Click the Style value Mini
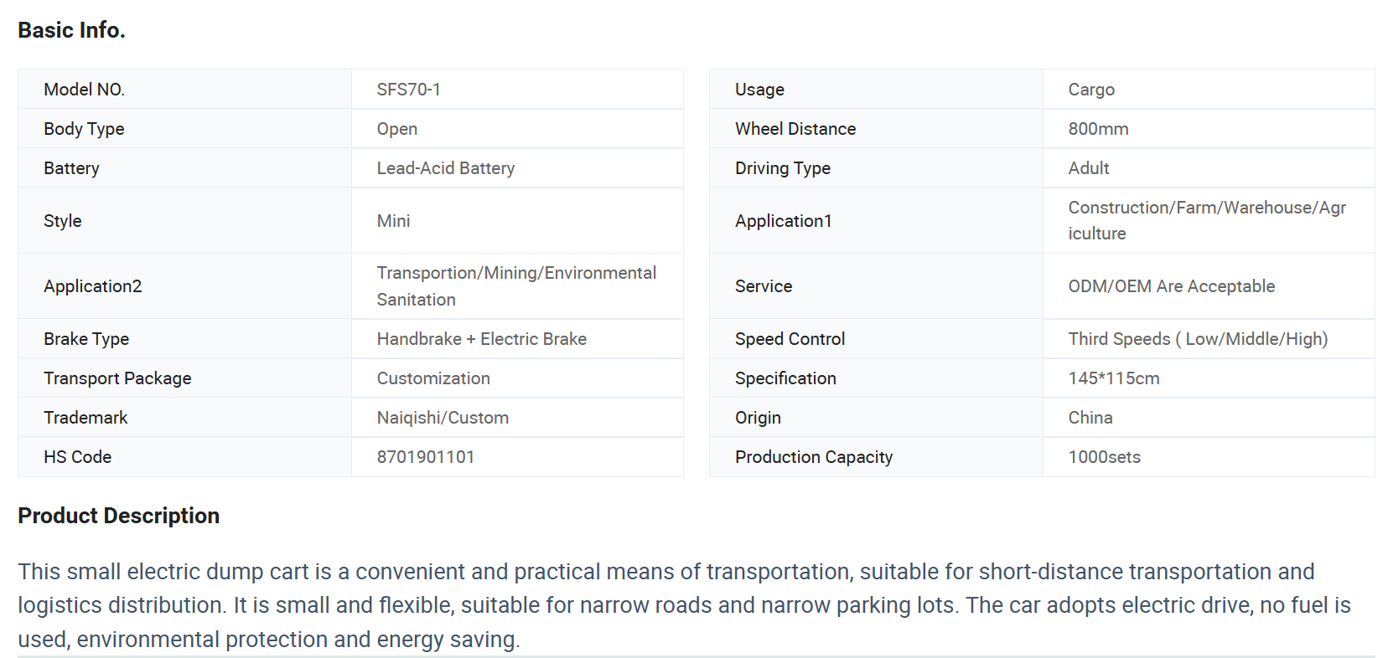 (x=393, y=221)
